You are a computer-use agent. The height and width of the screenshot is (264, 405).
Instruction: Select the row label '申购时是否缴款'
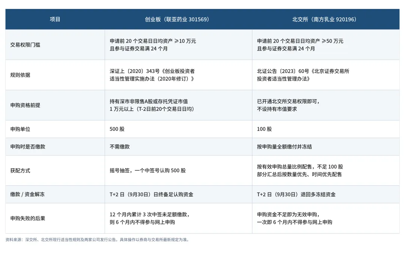point(28,147)
